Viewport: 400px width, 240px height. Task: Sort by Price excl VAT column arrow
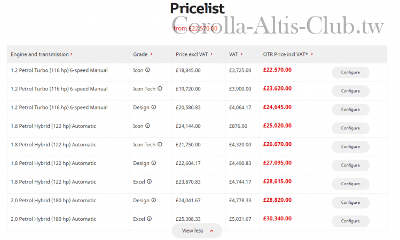[x=211, y=54]
